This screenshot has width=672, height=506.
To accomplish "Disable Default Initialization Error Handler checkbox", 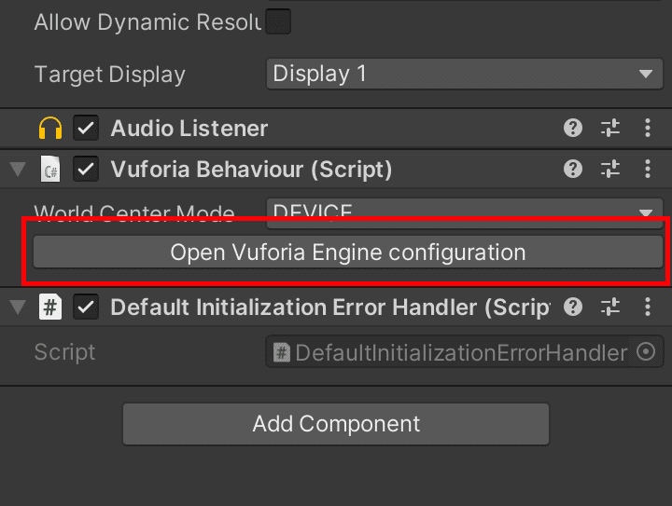I will [87, 308].
